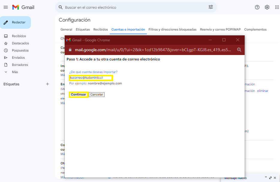Click the Redactar compose button

click(x=16, y=22)
